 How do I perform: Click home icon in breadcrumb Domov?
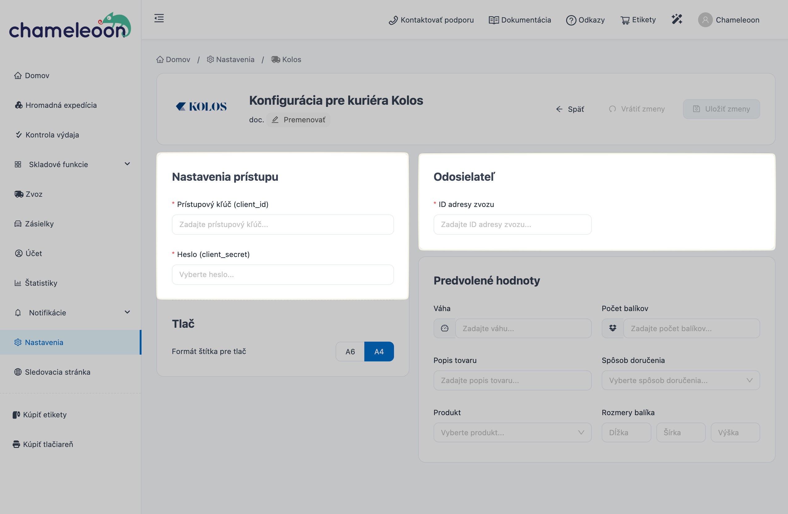click(x=160, y=60)
